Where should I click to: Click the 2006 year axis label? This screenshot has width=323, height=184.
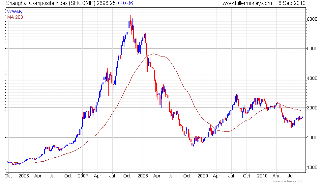click(x=23, y=176)
